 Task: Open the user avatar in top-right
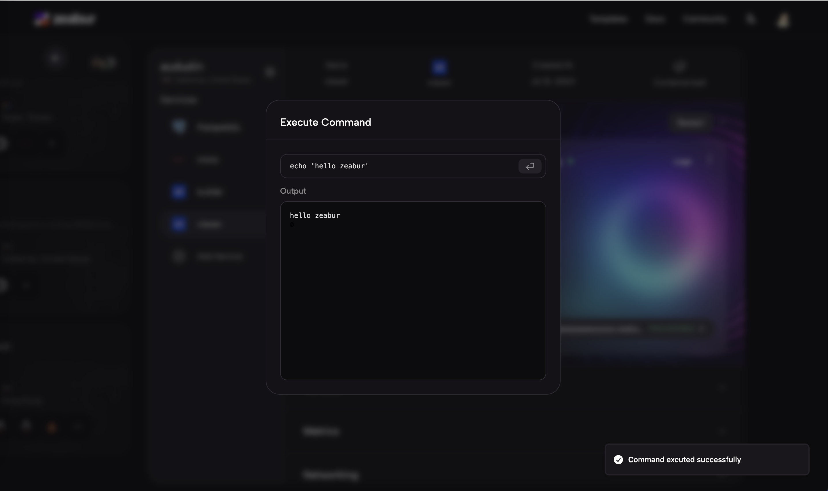click(x=783, y=20)
